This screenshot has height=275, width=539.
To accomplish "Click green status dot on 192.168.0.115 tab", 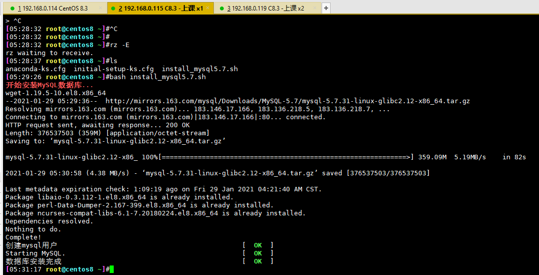I will (x=113, y=8).
